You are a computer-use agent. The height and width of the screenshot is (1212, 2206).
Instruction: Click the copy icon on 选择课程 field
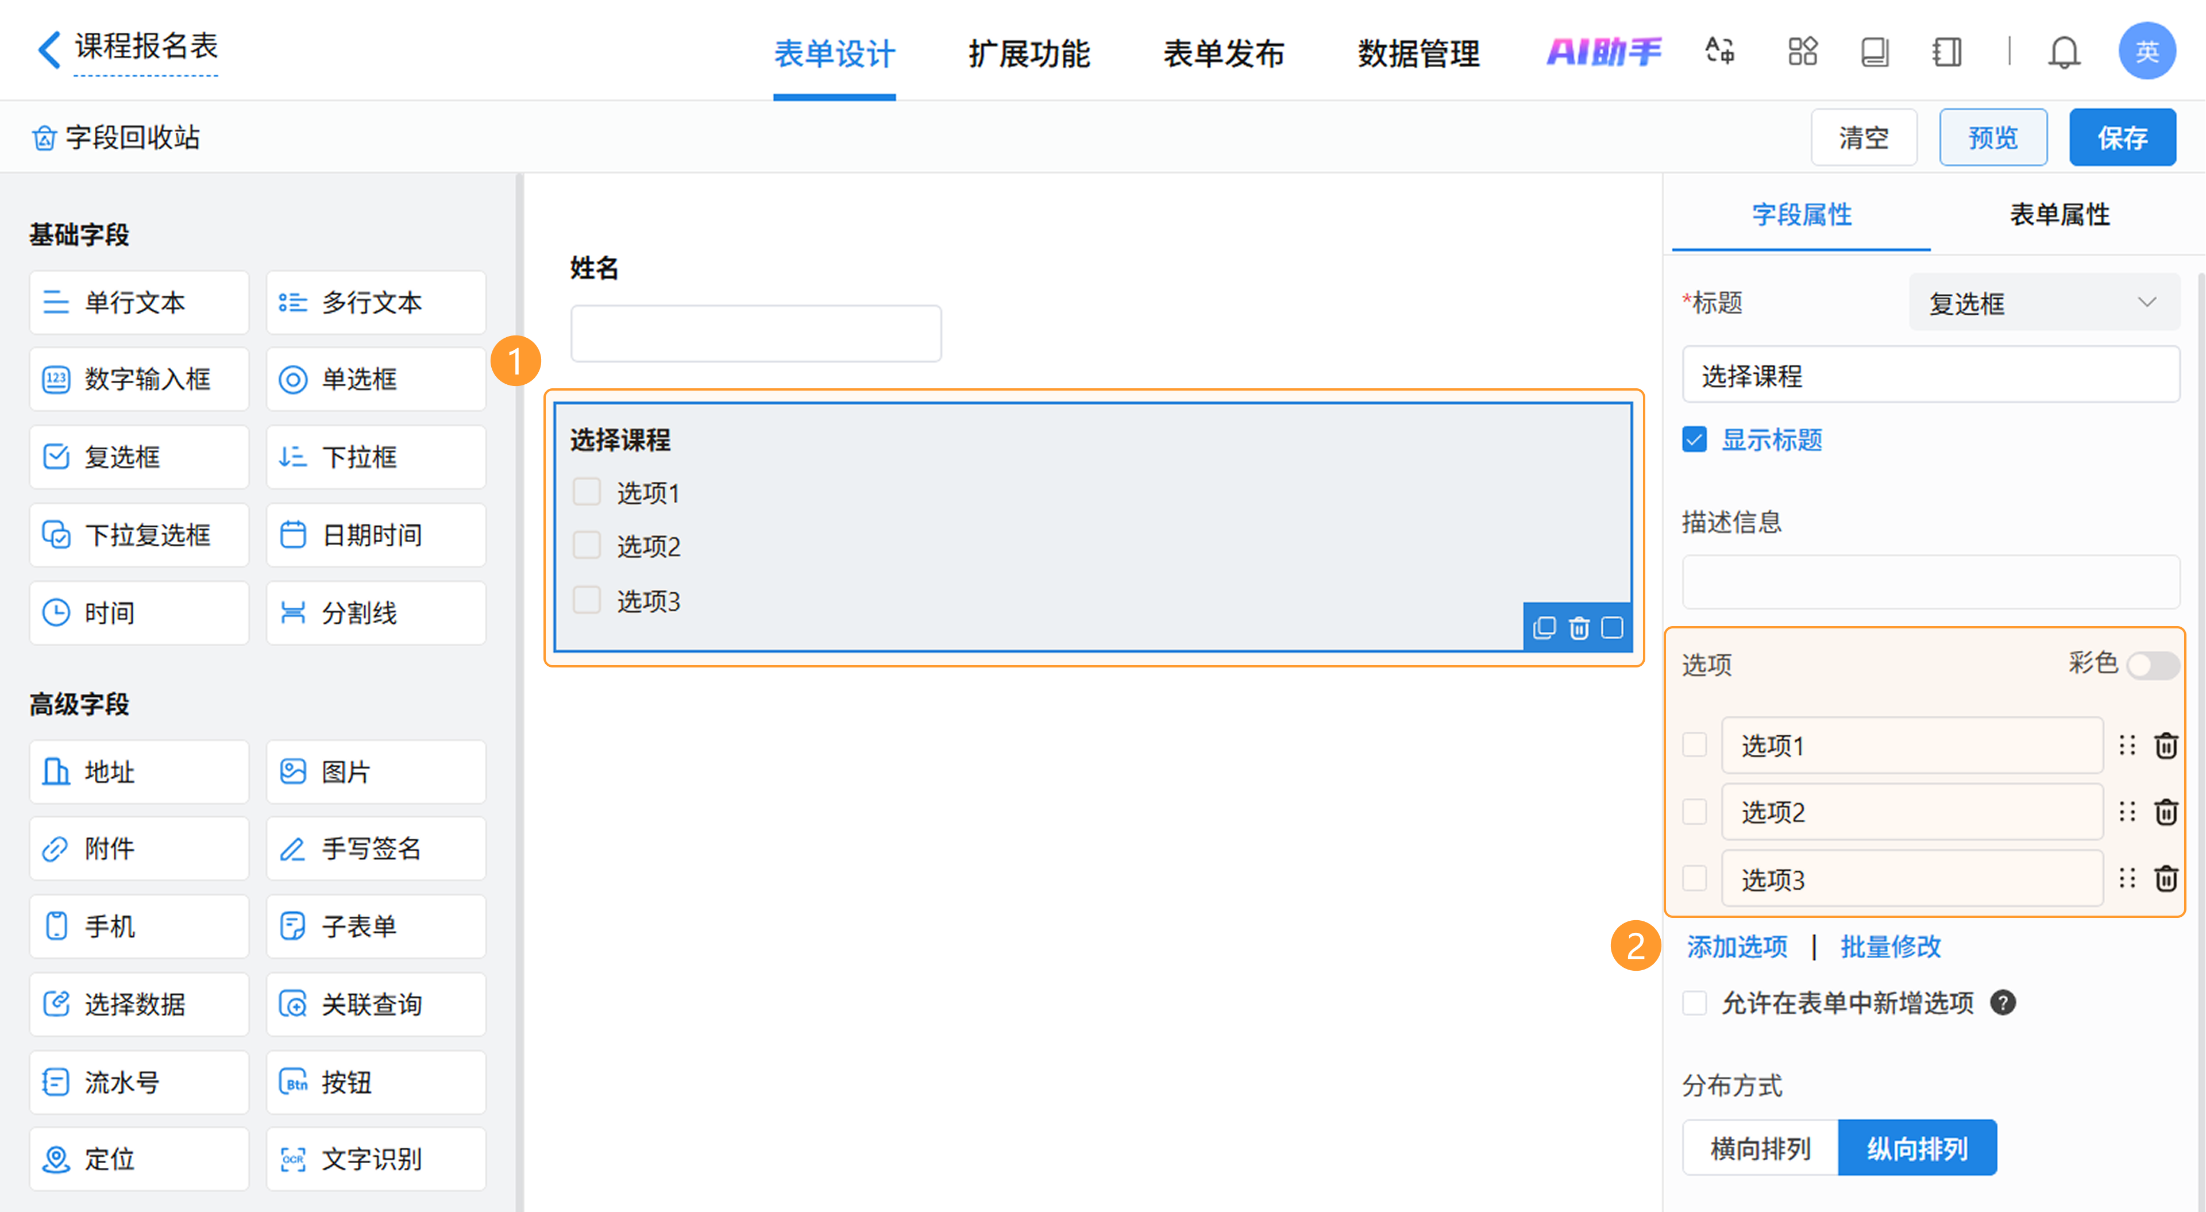[1544, 628]
